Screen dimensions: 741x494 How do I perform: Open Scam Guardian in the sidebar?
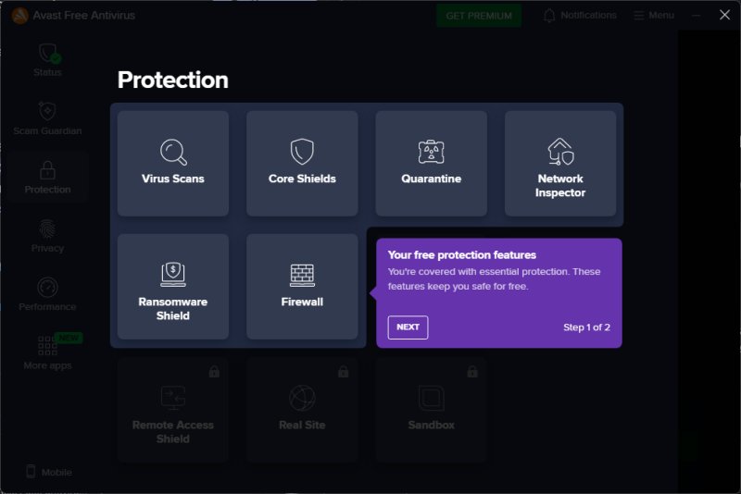coord(47,118)
